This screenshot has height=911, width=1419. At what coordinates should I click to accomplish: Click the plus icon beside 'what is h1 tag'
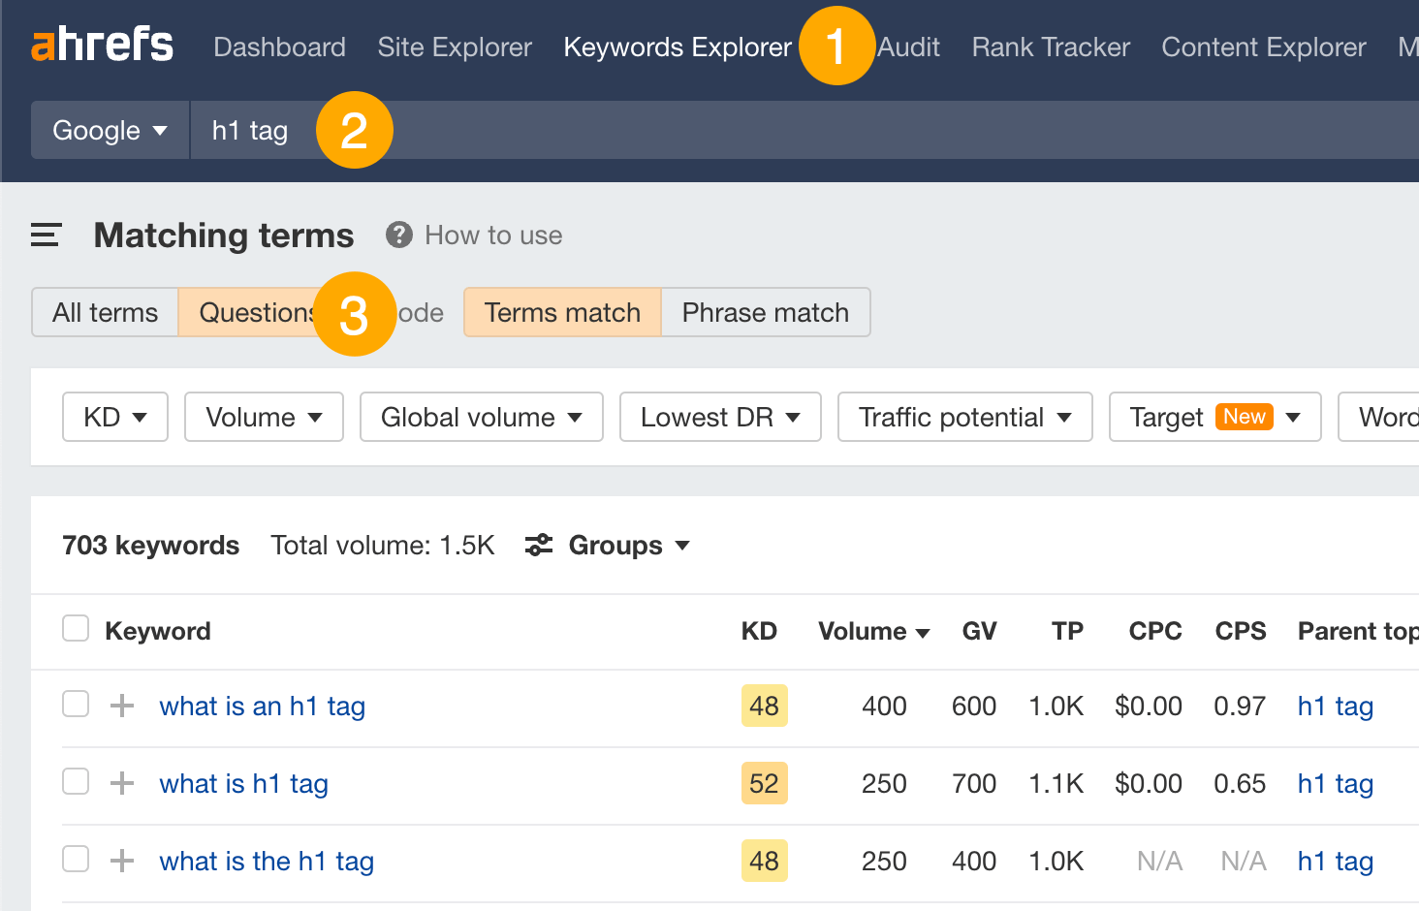pos(121,783)
